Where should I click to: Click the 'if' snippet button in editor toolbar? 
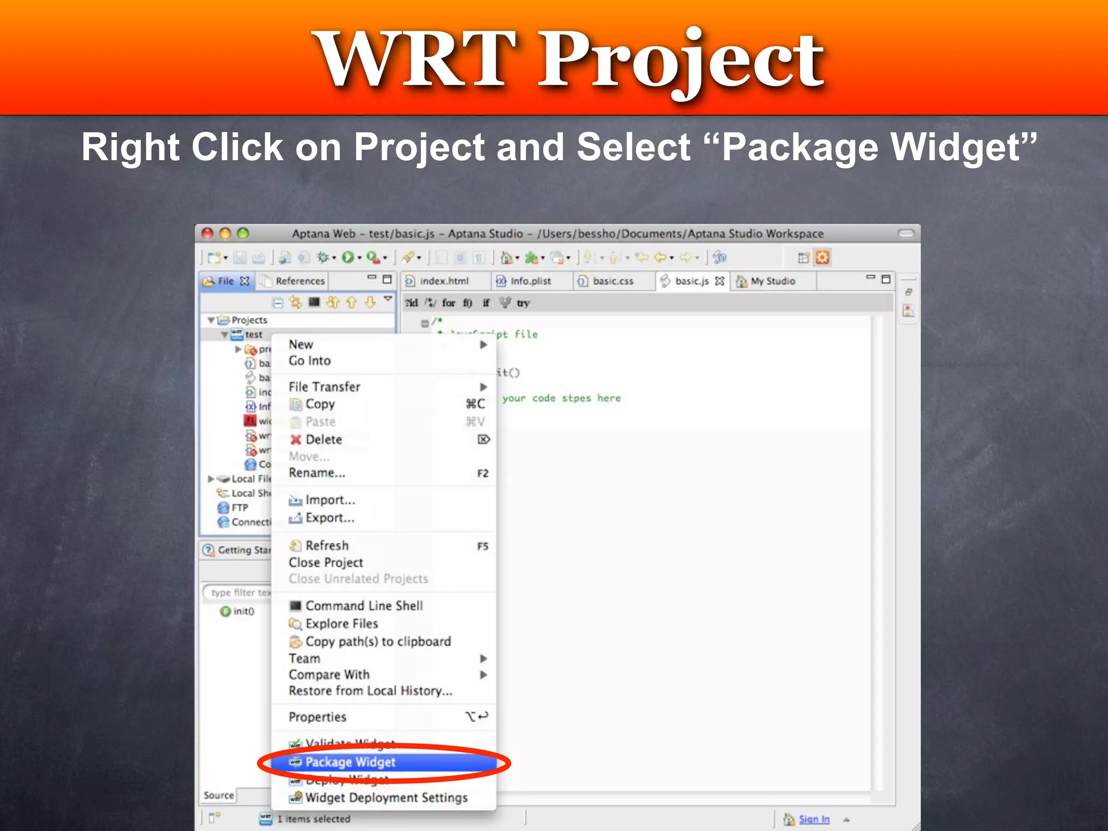pyautogui.click(x=486, y=302)
